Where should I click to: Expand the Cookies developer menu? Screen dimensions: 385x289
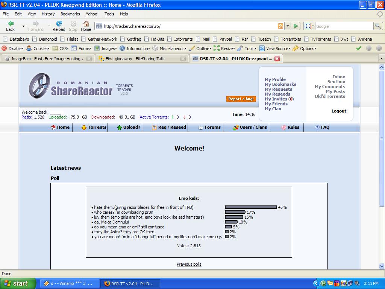[x=38, y=49]
